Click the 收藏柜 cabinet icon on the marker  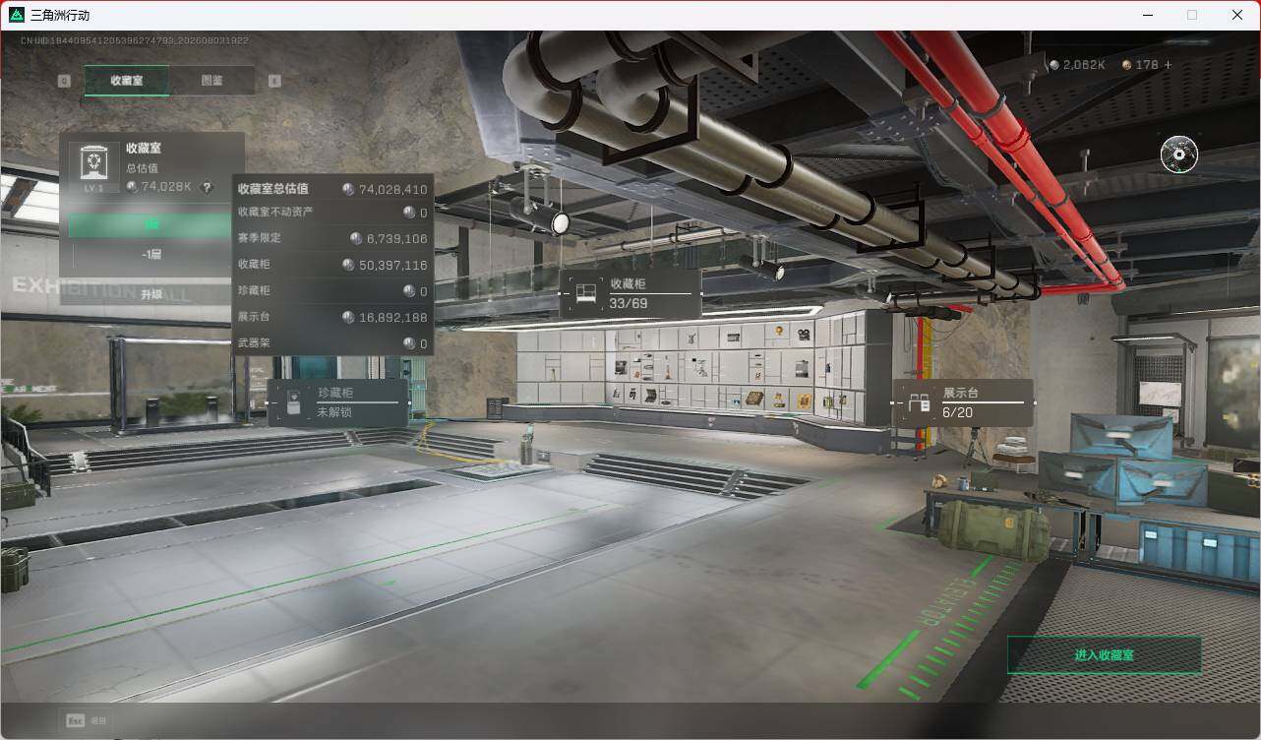pos(587,293)
